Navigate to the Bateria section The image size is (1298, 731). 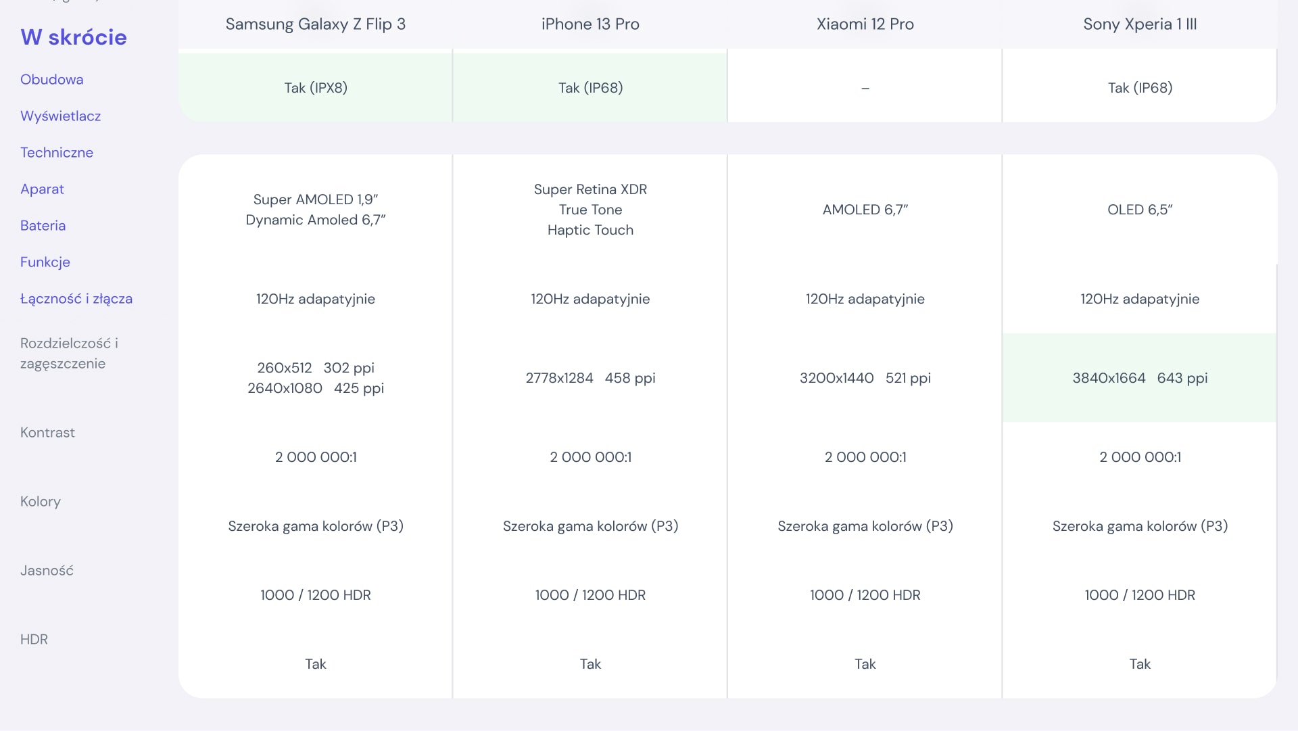coord(43,226)
